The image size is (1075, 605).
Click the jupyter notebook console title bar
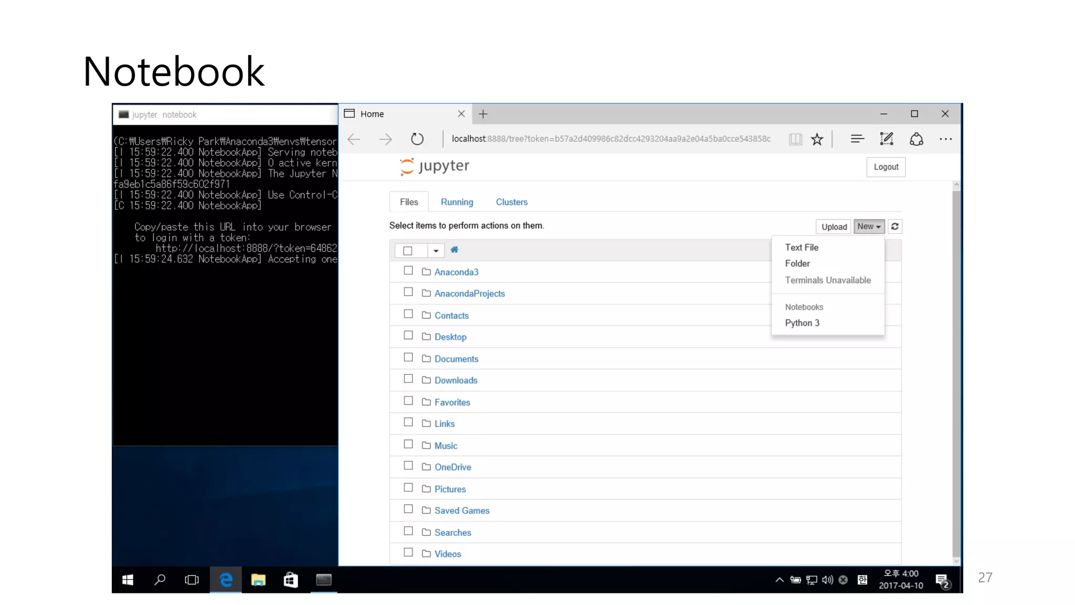[226, 114]
